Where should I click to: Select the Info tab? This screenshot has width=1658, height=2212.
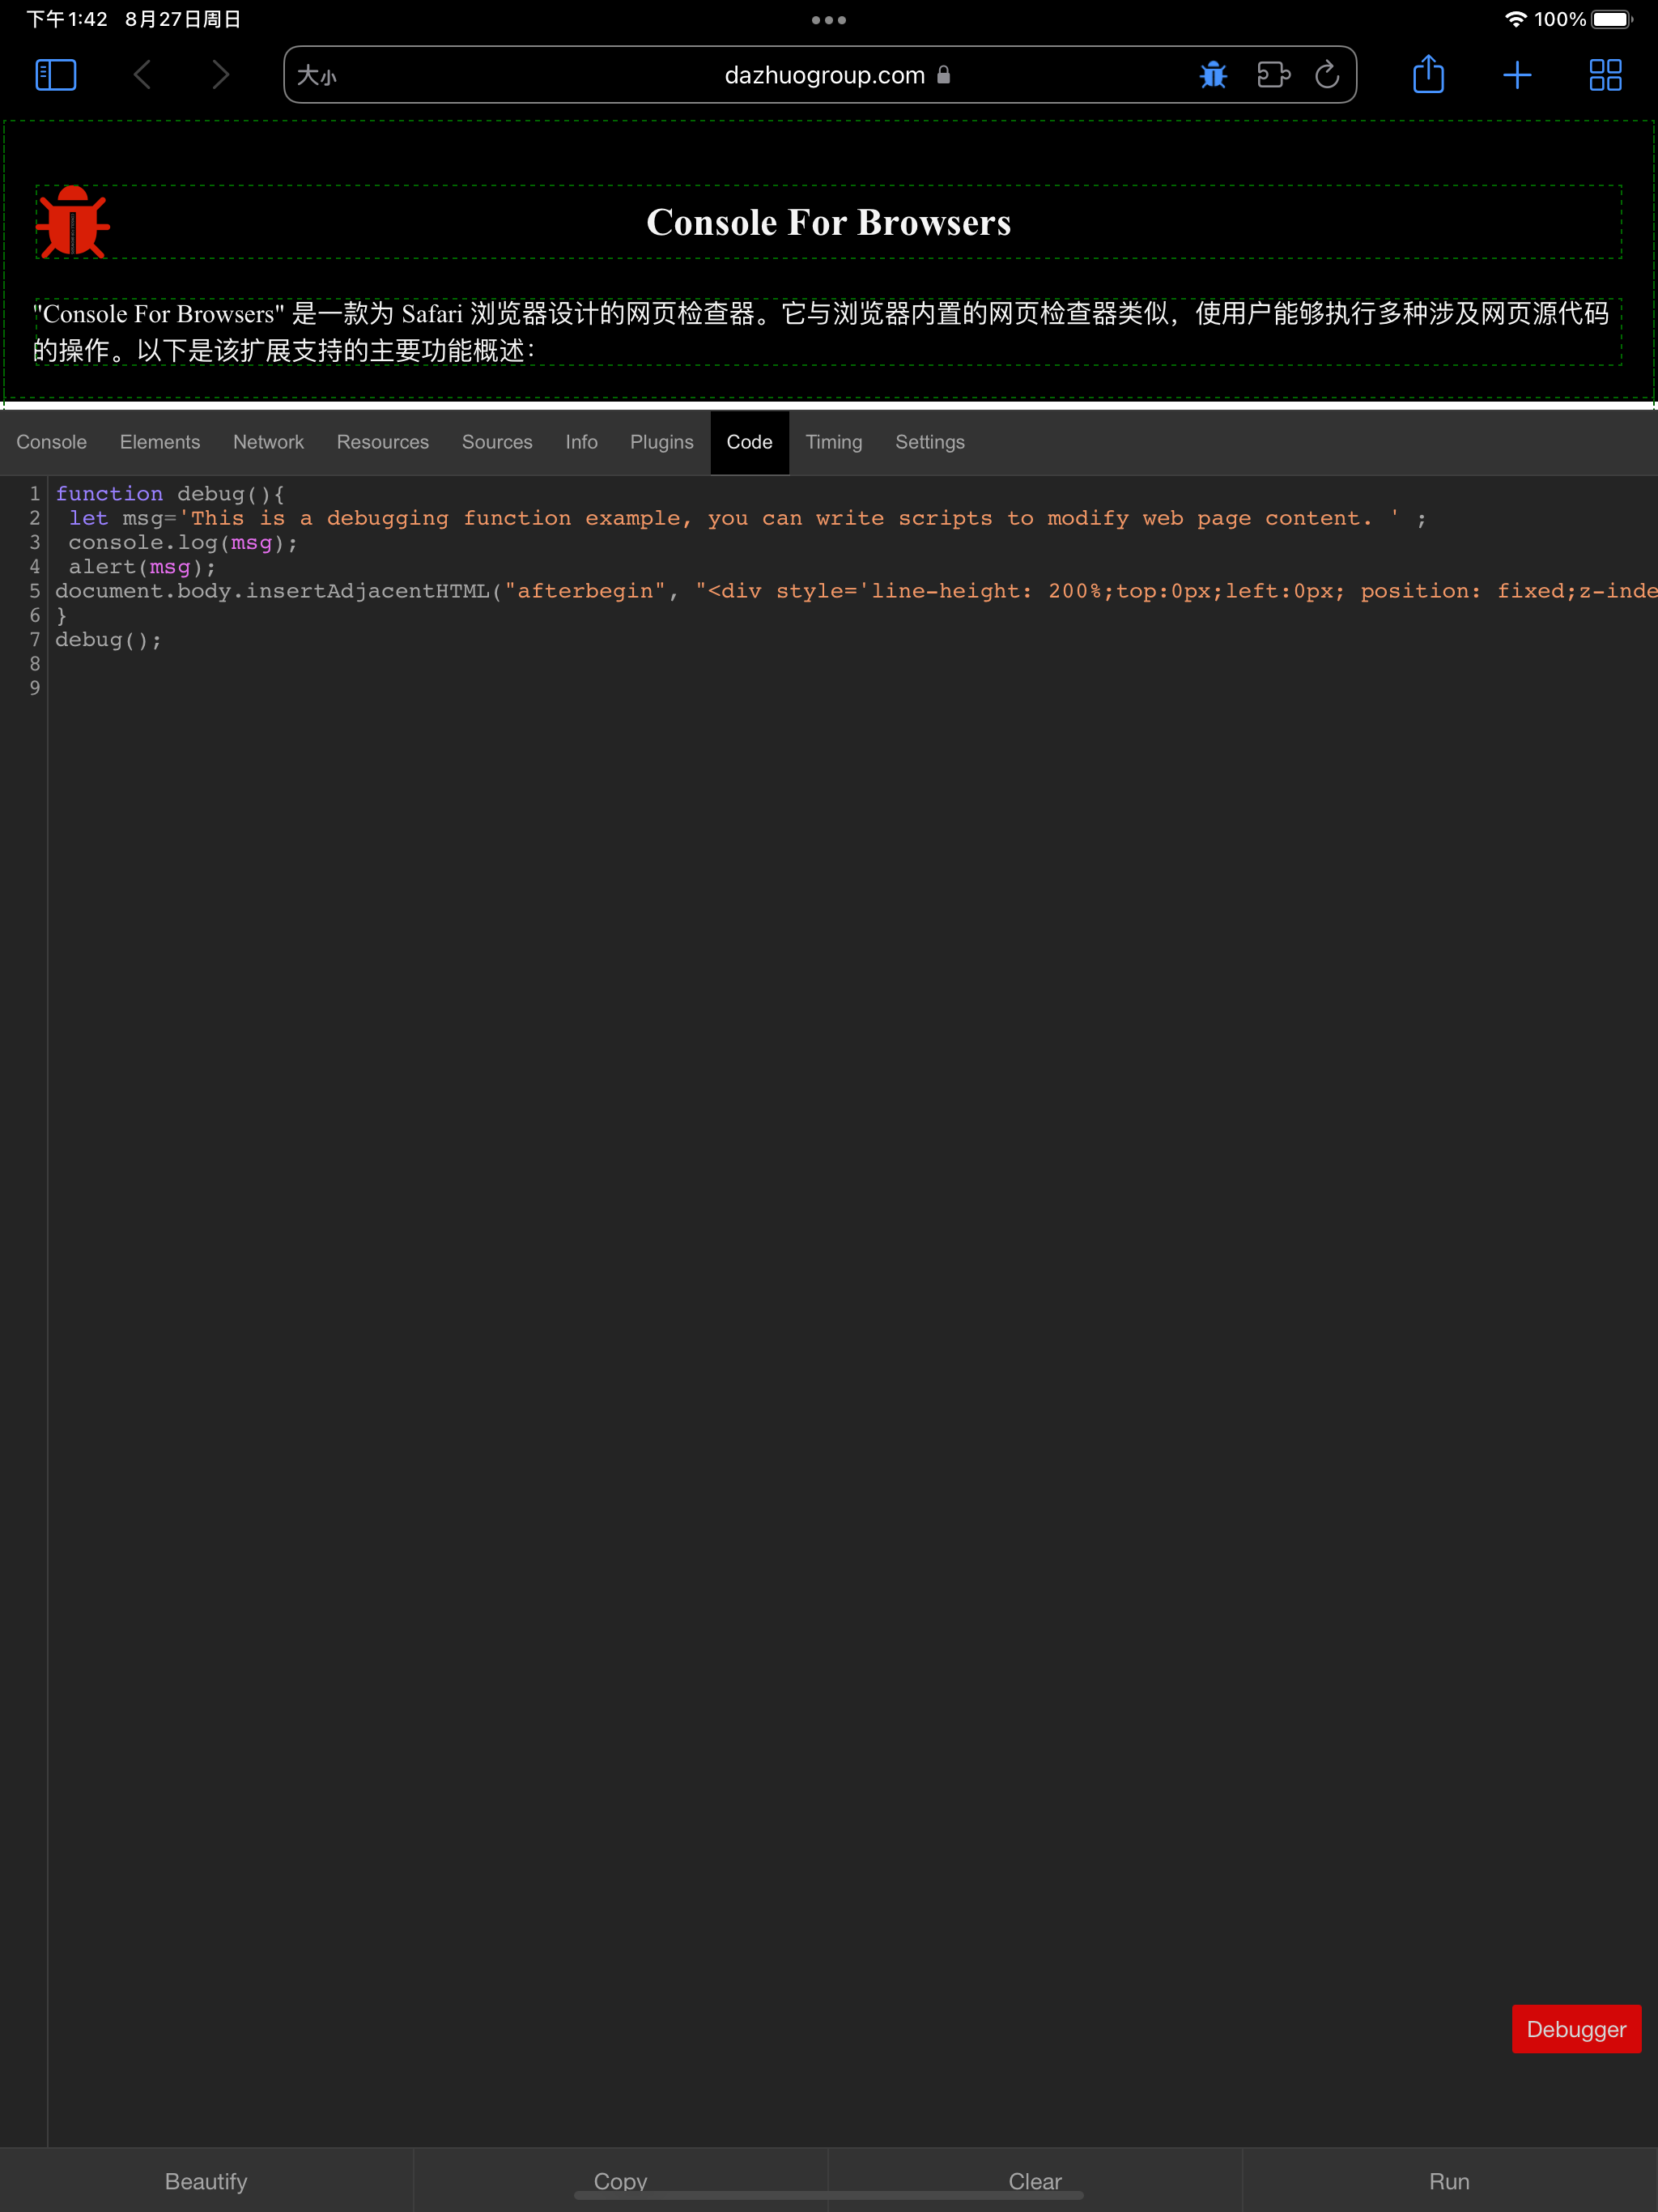(x=581, y=442)
